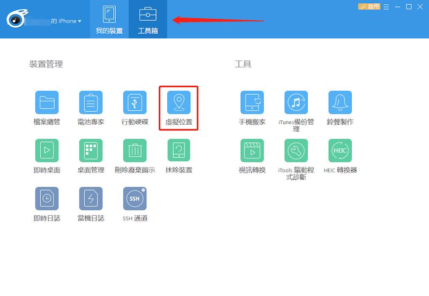Open the 電池專家 battery expert tool
Screen dimensions: 429x296
pos(91,102)
